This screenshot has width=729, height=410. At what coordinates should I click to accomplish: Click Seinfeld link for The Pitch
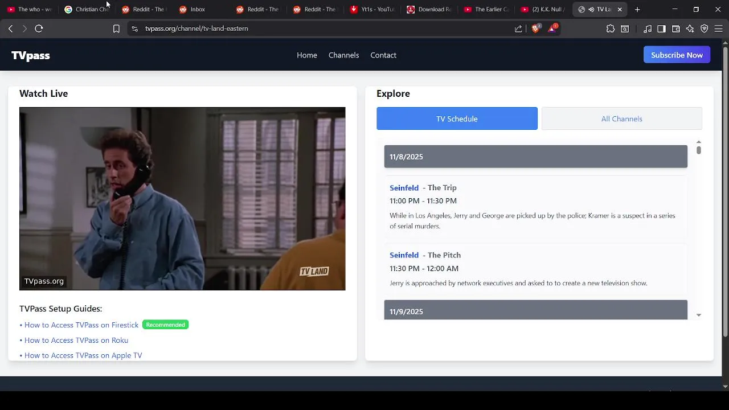coord(404,255)
